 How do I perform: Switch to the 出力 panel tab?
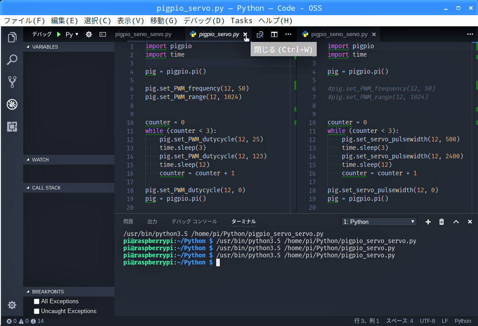(x=152, y=222)
